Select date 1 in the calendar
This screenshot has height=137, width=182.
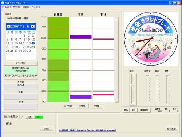pyautogui.click(x=25, y=36)
